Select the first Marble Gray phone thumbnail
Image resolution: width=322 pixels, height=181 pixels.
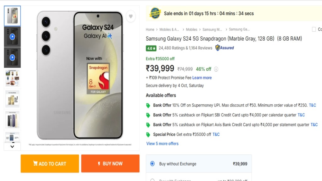[x=12, y=16]
